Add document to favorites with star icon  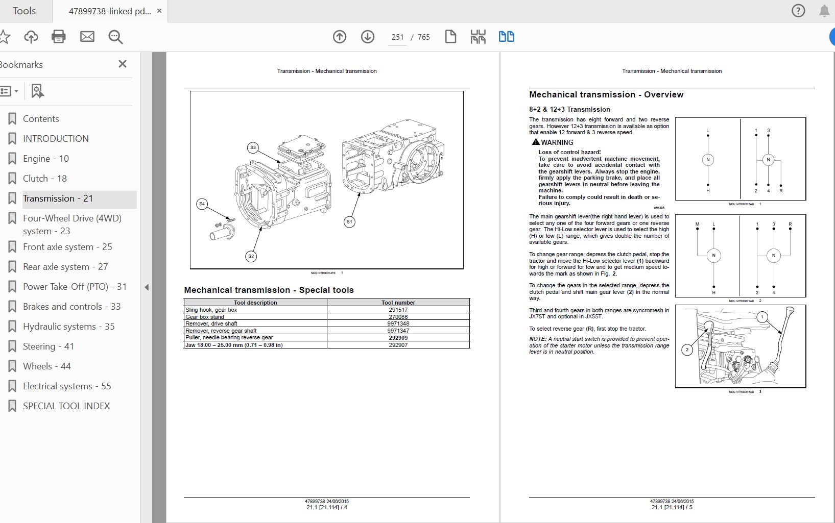6,37
